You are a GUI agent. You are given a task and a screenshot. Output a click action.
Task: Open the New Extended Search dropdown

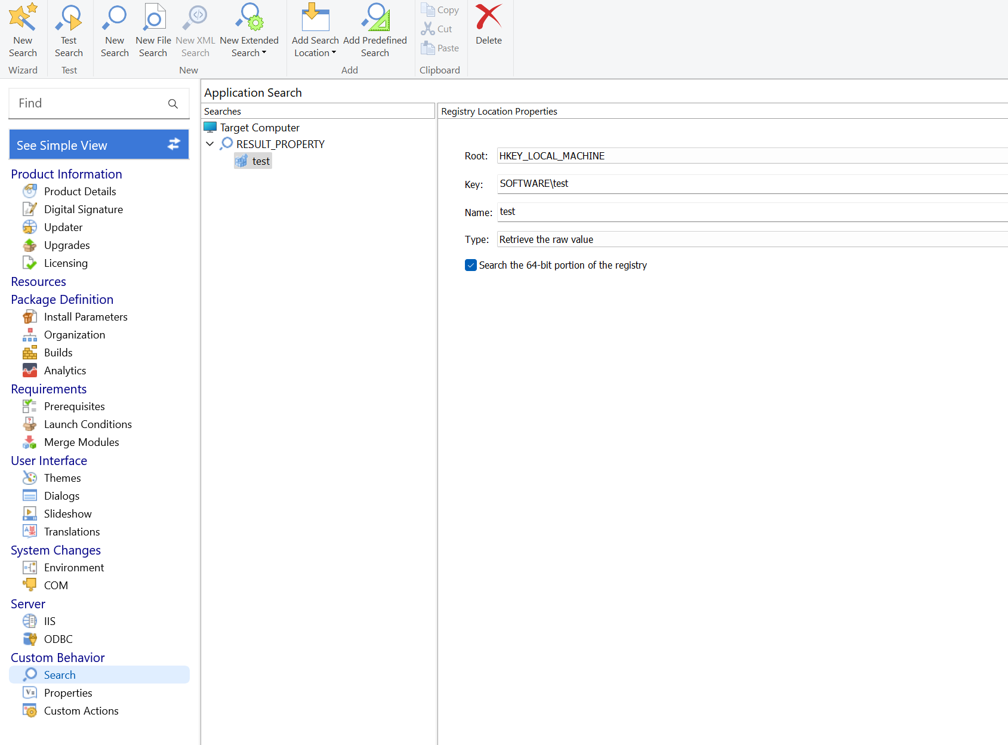[x=249, y=53]
